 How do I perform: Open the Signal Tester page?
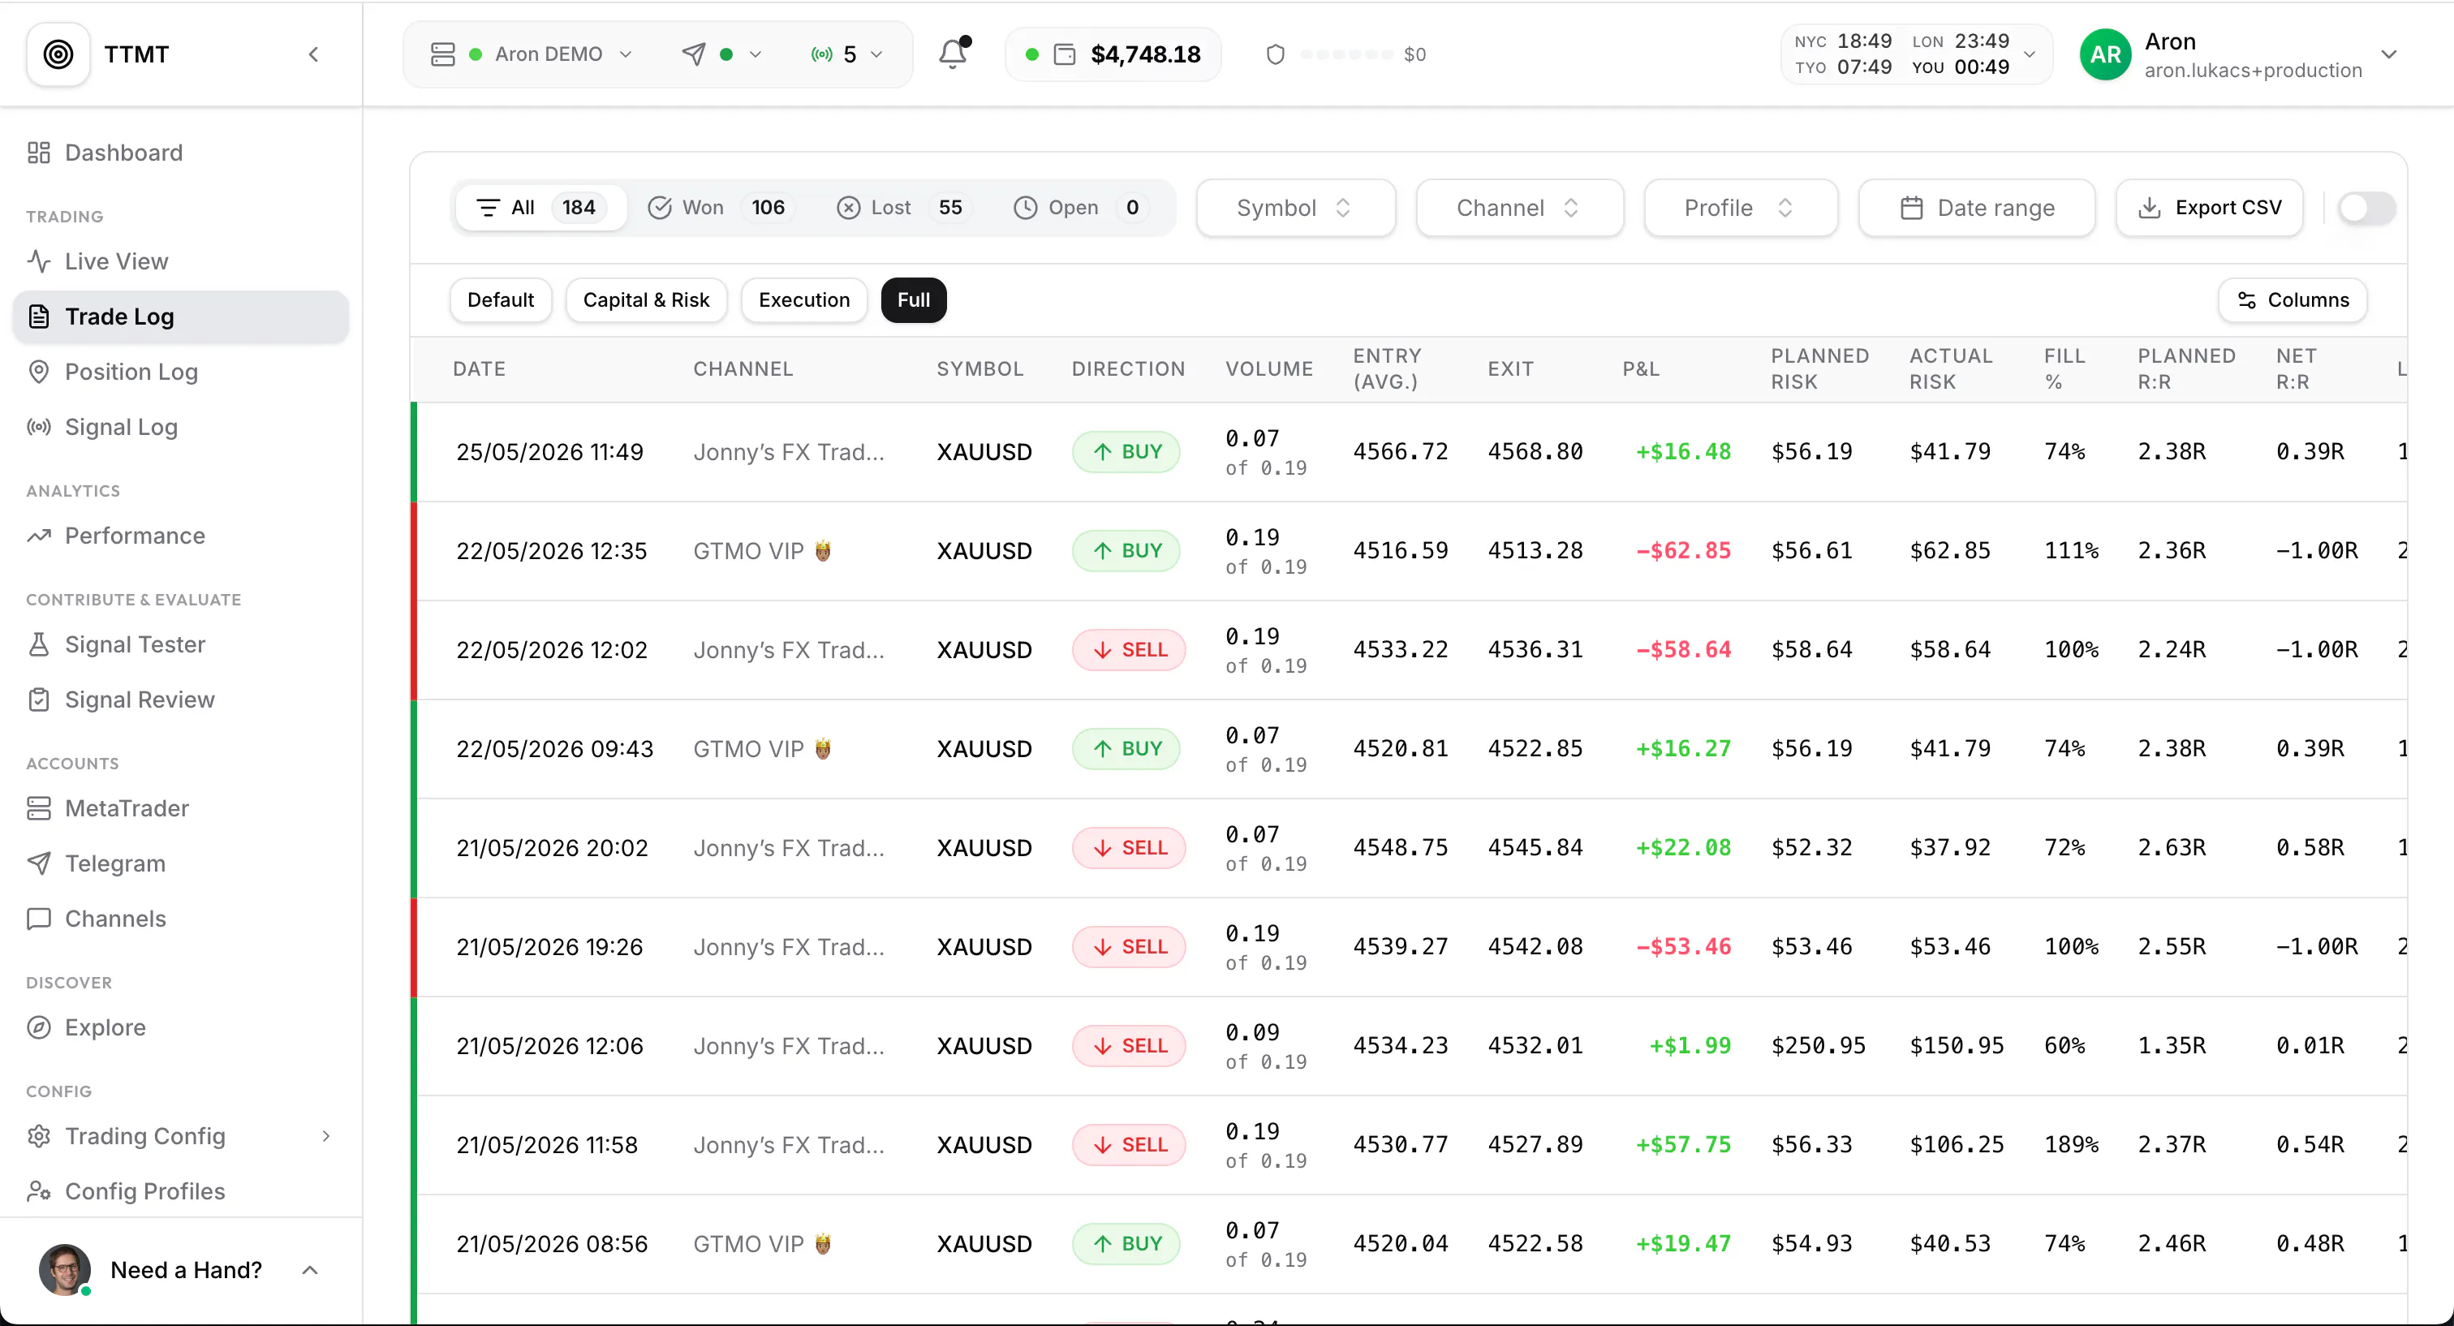(x=181, y=644)
